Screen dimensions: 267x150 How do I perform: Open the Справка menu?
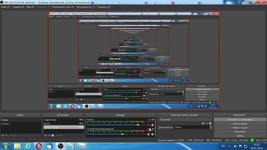104,7
